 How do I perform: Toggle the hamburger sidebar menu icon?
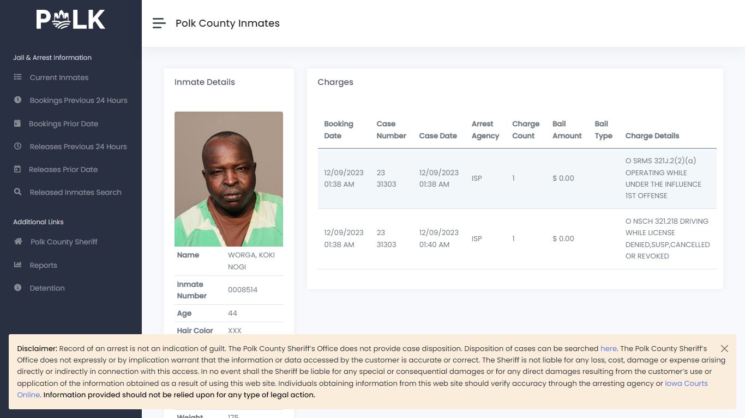(x=159, y=23)
